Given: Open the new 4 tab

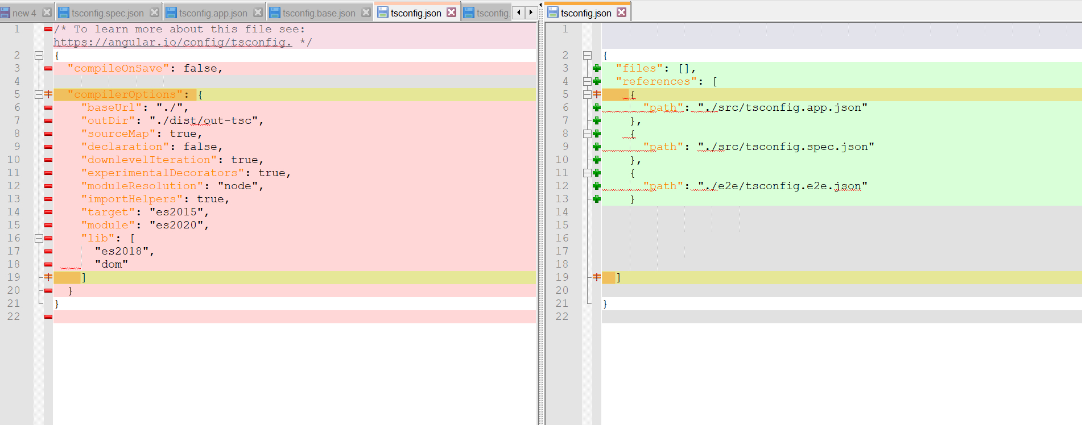Looking at the screenshot, I should pos(24,13).
